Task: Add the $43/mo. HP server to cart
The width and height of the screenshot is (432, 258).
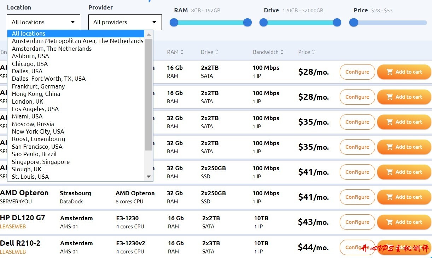Action: point(404,222)
